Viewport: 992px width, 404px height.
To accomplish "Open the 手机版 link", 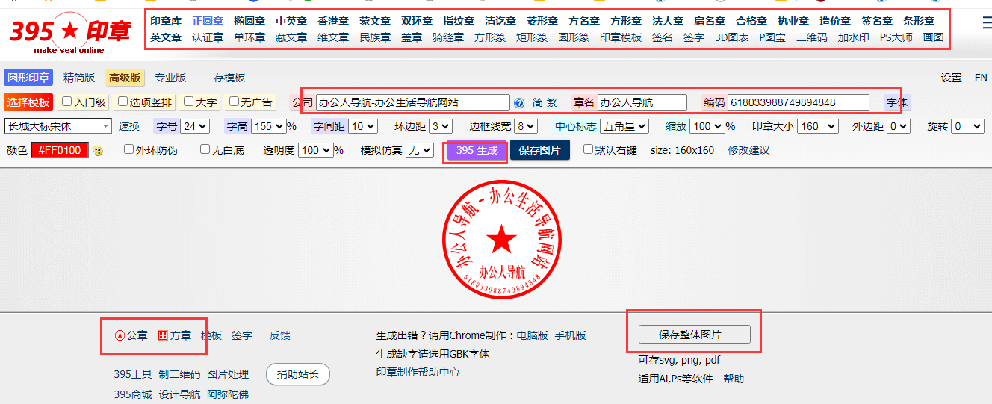I will click(570, 335).
